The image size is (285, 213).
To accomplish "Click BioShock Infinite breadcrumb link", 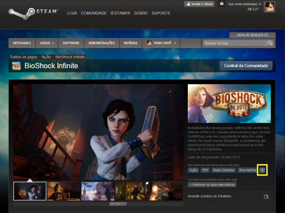I will 70,57.
